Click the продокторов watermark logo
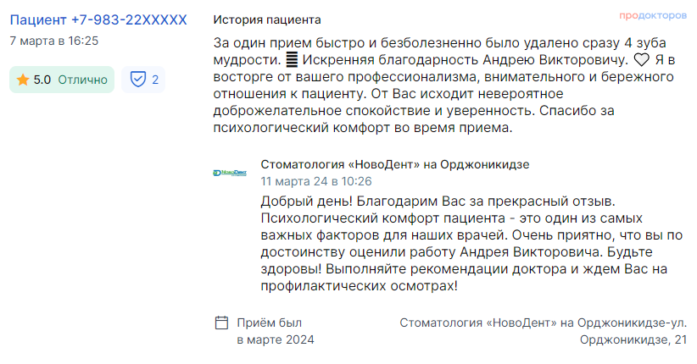This screenshot has height=364, width=697. 653,15
